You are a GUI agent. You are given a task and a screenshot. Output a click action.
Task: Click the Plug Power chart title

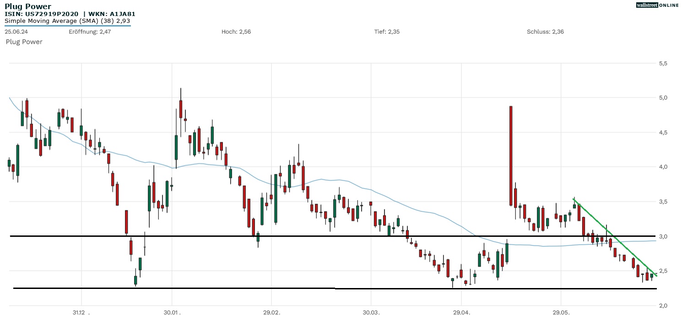[x=28, y=6]
